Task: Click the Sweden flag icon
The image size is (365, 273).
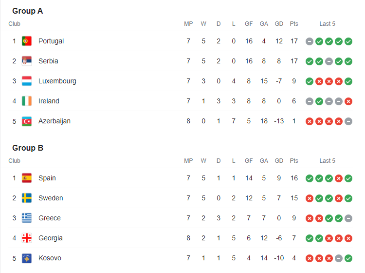Action: point(27,198)
